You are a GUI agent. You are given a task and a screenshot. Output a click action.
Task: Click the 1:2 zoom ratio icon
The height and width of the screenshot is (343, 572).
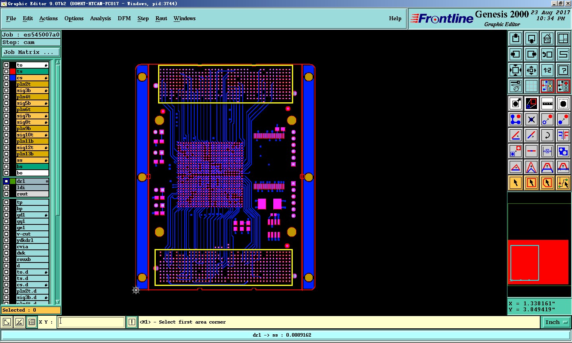[x=547, y=70]
